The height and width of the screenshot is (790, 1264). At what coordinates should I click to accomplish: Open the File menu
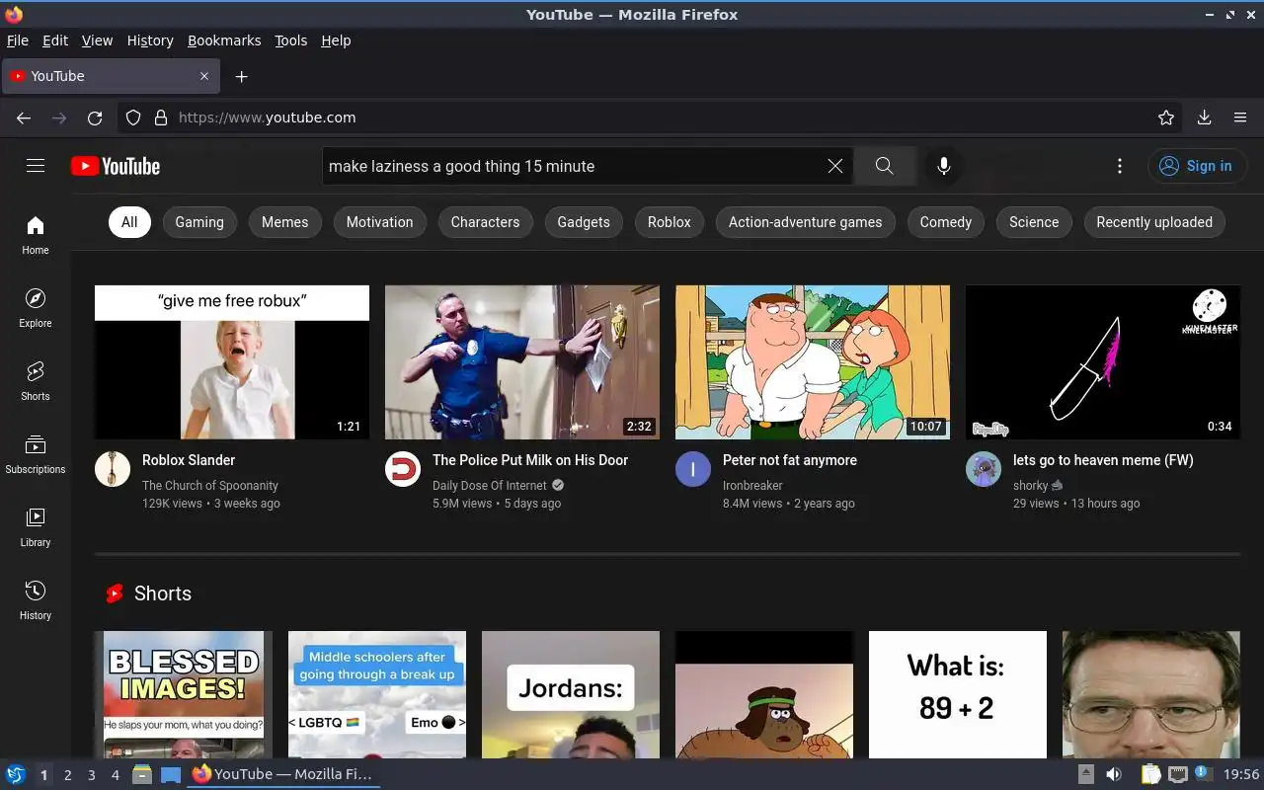coord(18,40)
